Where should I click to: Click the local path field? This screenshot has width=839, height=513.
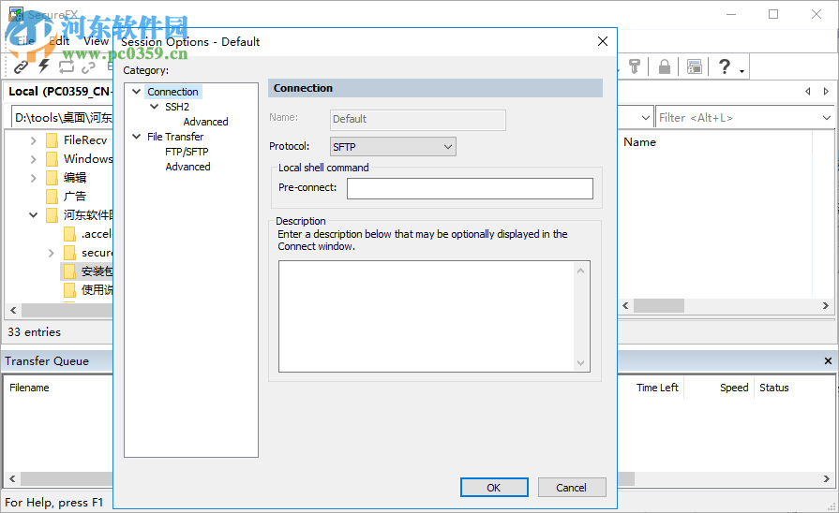62,118
